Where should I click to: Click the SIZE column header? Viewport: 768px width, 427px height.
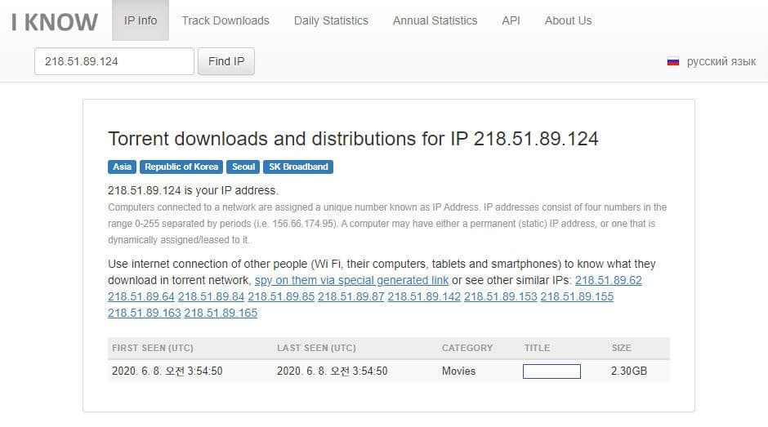(621, 348)
